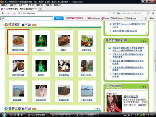Open the Daily Recipe toolbar item
Viewport: 156px width, 117px height.
point(130,18)
